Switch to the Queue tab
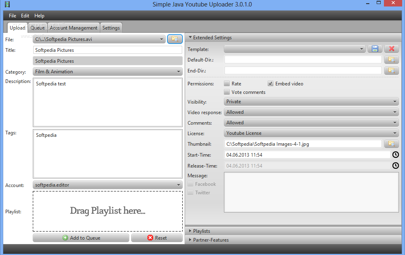The image size is (405, 255). pyautogui.click(x=37, y=28)
